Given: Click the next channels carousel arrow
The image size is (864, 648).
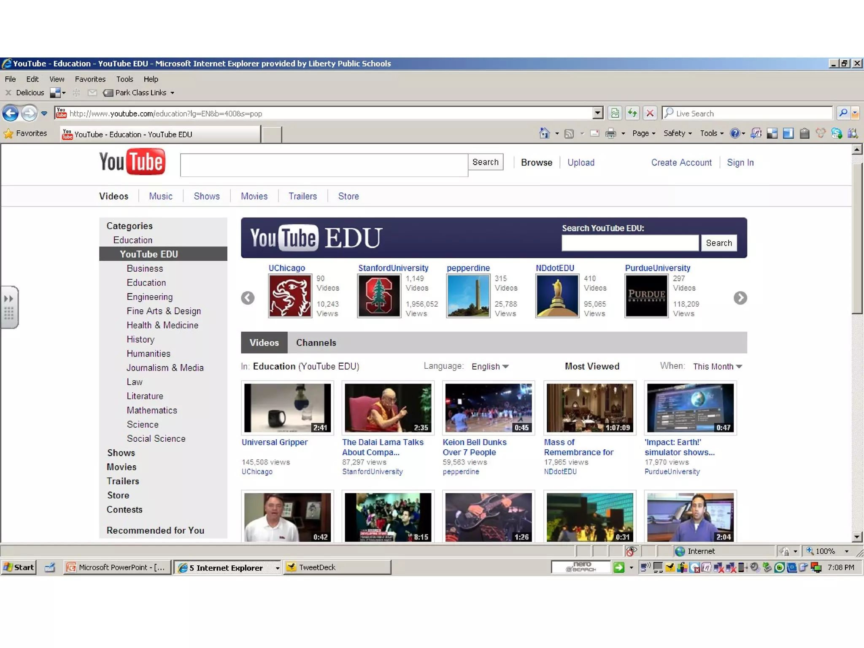Looking at the screenshot, I should coord(740,298).
